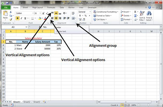The height and width of the screenshot is (107, 163).
Task: Click the Merge & Center icon
Action: 73,18
